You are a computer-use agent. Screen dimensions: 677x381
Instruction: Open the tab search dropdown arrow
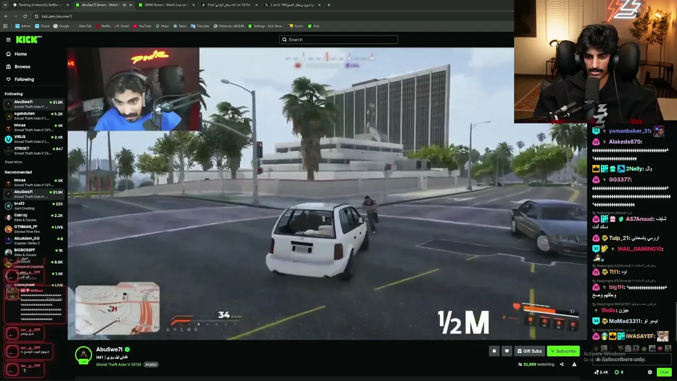4,5
